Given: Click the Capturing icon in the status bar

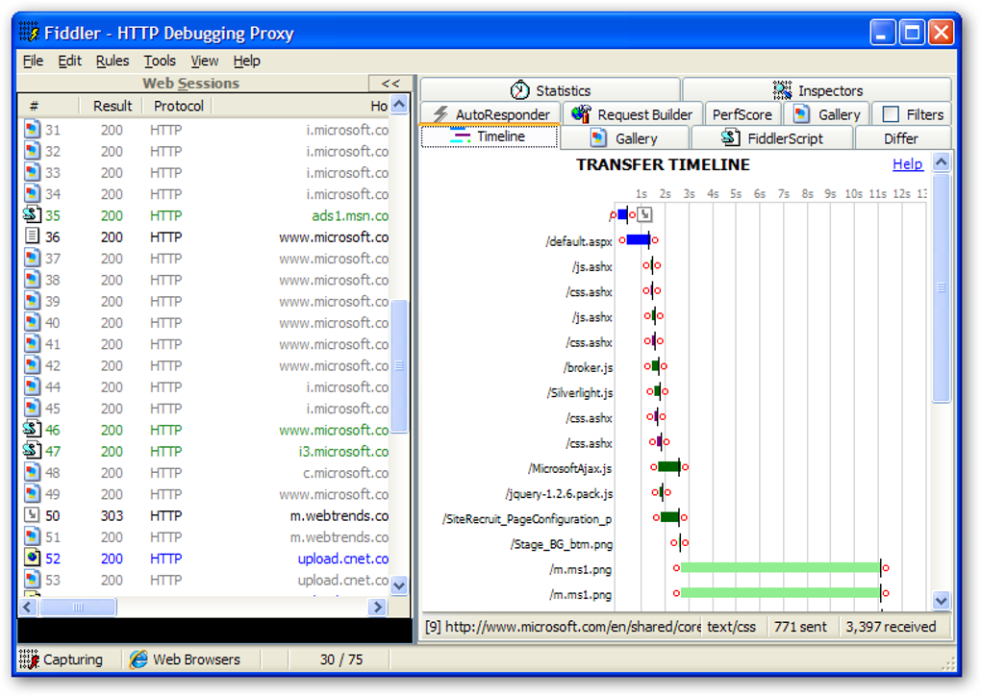Looking at the screenshot, I should tap(28, 659).
